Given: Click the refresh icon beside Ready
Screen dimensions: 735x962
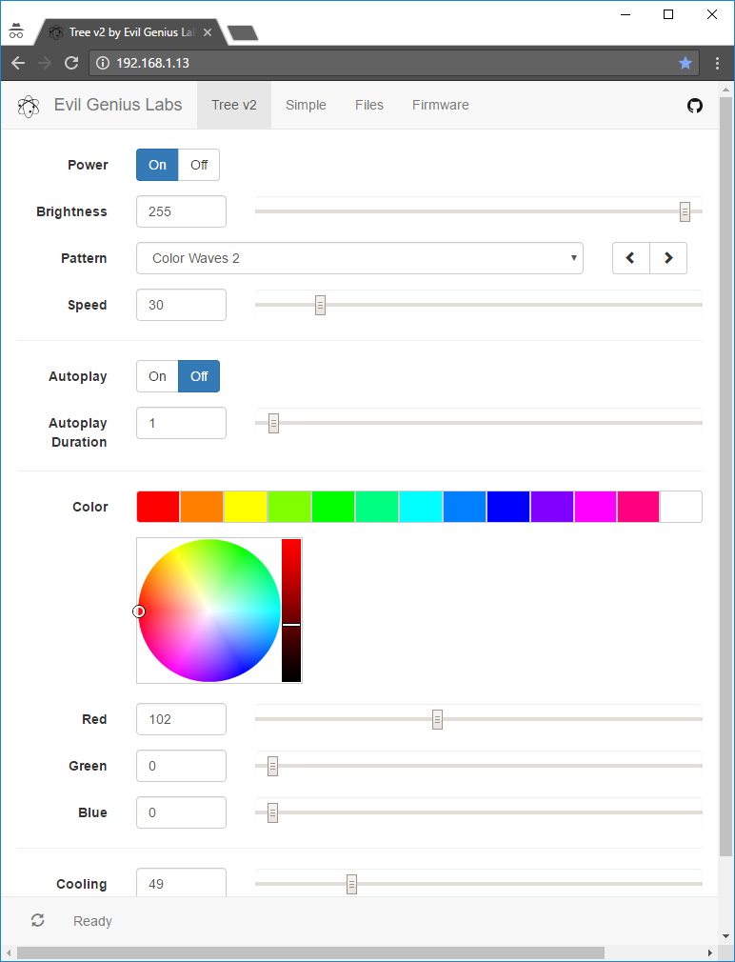Looking at the screenshot, I should point(37,920).
